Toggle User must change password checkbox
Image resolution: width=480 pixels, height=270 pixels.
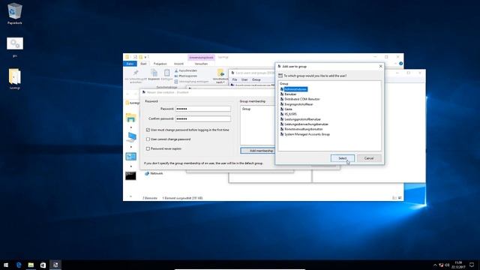[148, 130]
